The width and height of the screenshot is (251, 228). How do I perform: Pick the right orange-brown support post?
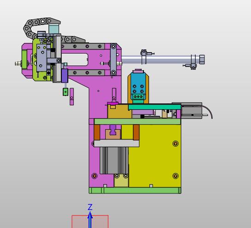click(136, 132)
